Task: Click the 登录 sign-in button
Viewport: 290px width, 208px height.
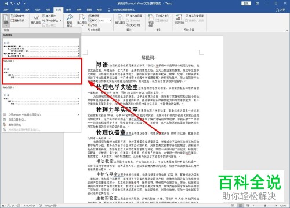Action: click(246, 3)
